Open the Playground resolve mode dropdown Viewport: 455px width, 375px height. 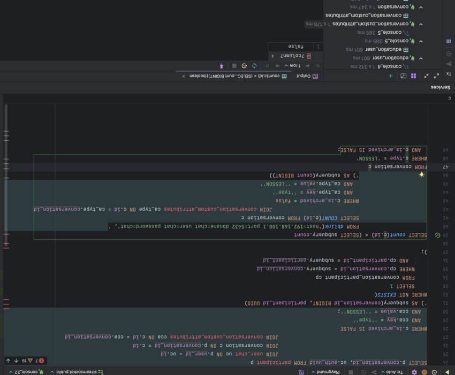325,372
